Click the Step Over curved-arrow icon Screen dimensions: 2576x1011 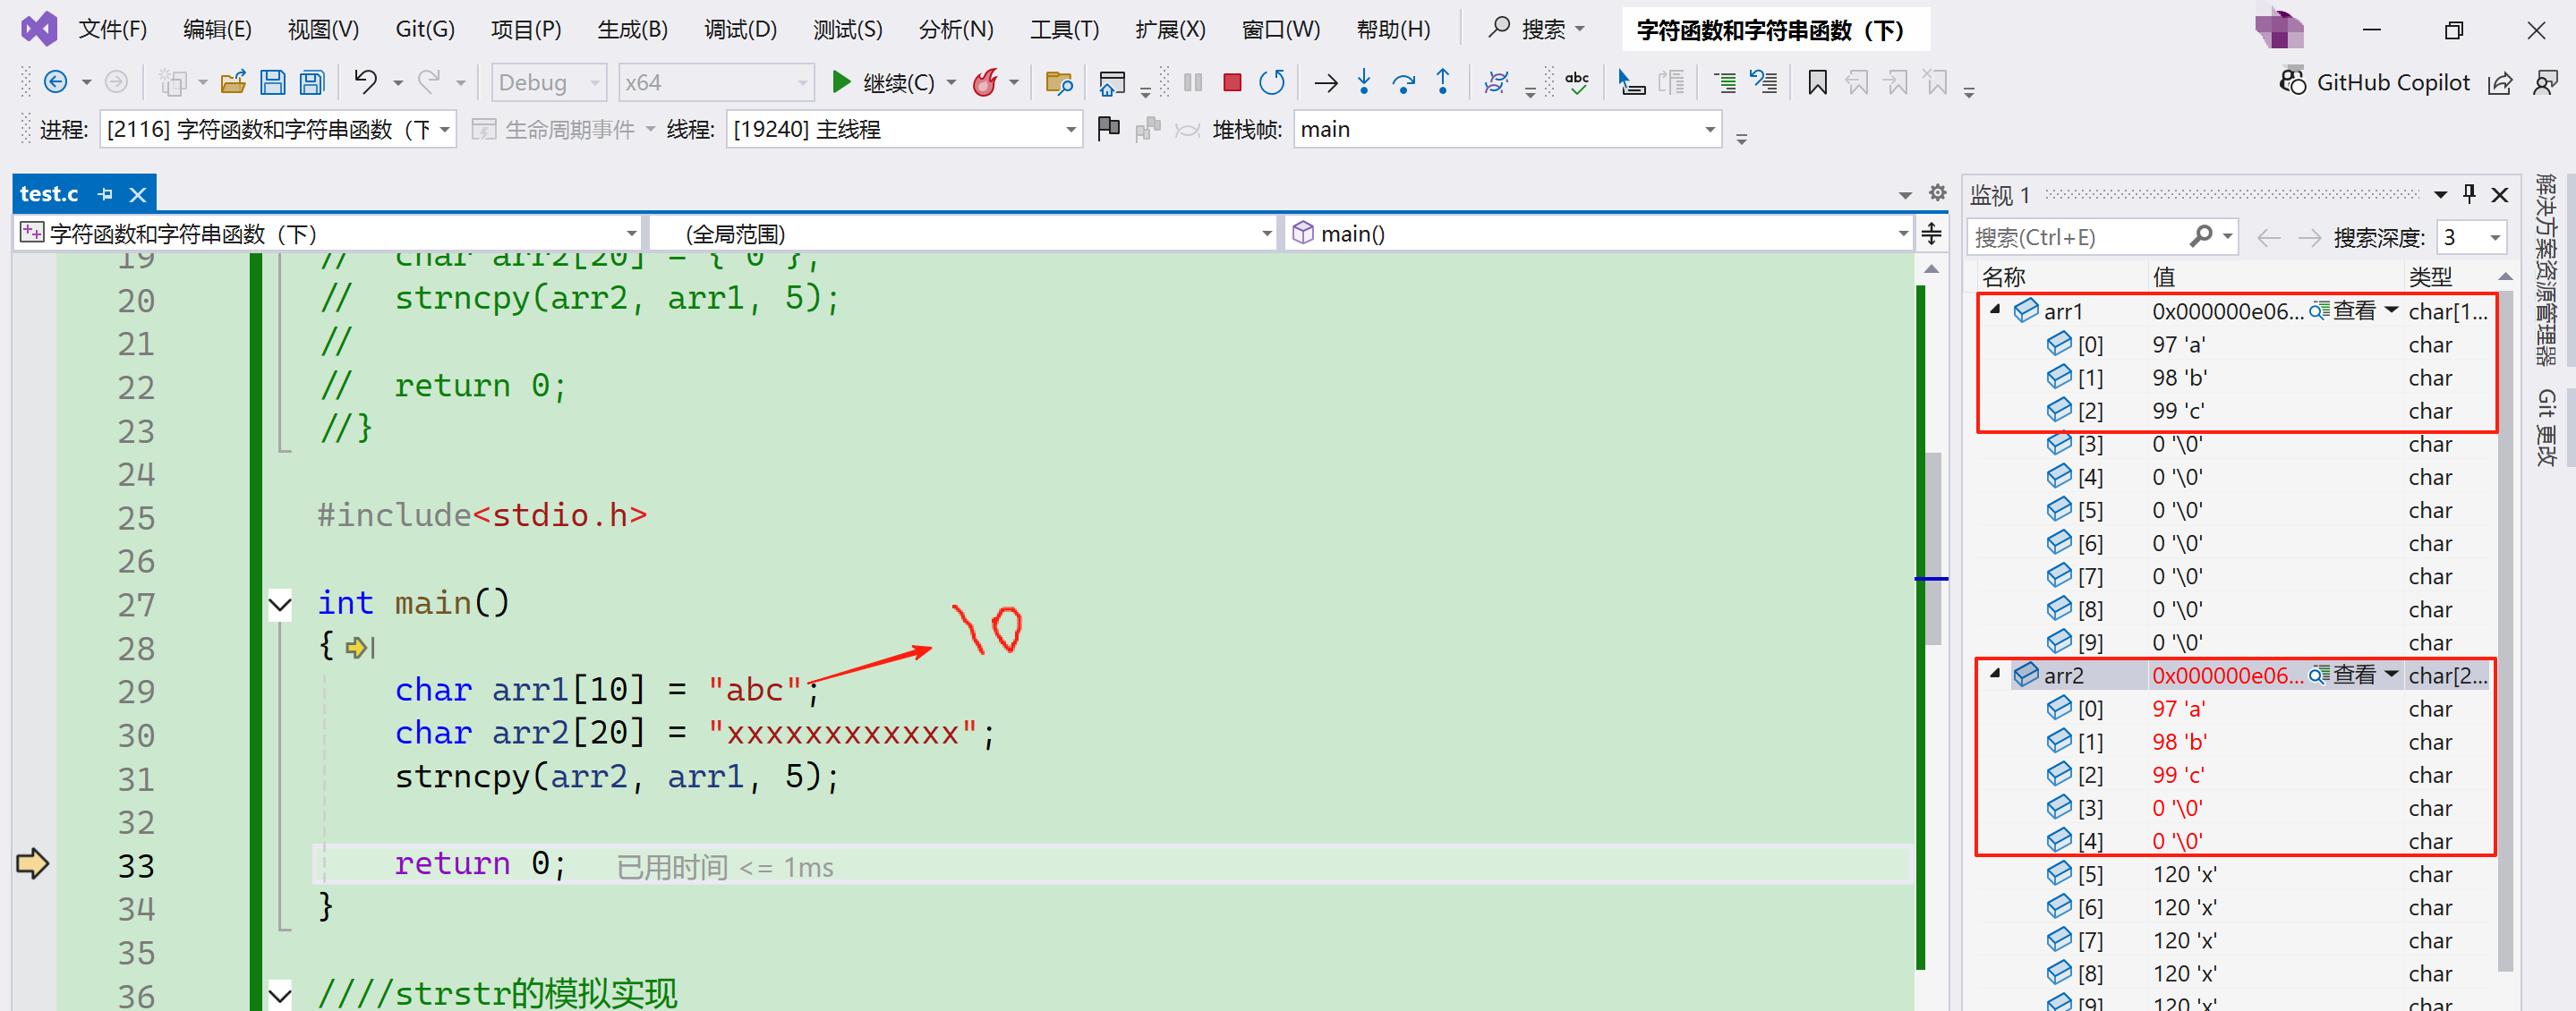(x=1403, y=82)
